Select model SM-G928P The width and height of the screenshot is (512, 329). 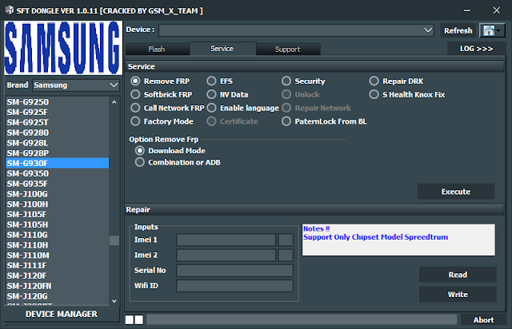(57, 153)
